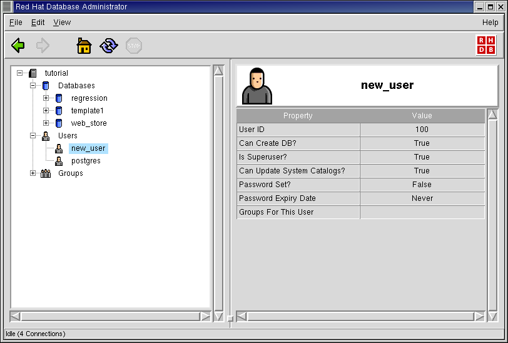Viewport: 508px width, 343px height.
Task: Refresh the view with blue arrows icon
Action: coord(109,46)
